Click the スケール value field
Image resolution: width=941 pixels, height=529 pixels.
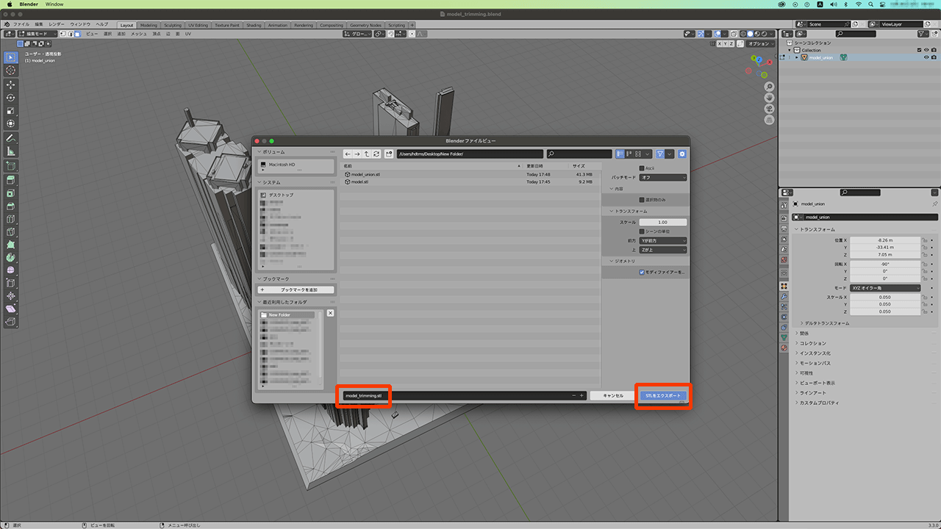point(663,222)
